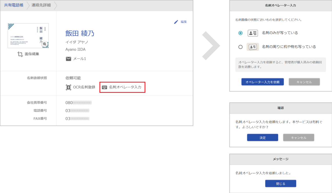The image size is (332, 193).
Task: Click Ayano IIDA text
Action: pos(75,49)
